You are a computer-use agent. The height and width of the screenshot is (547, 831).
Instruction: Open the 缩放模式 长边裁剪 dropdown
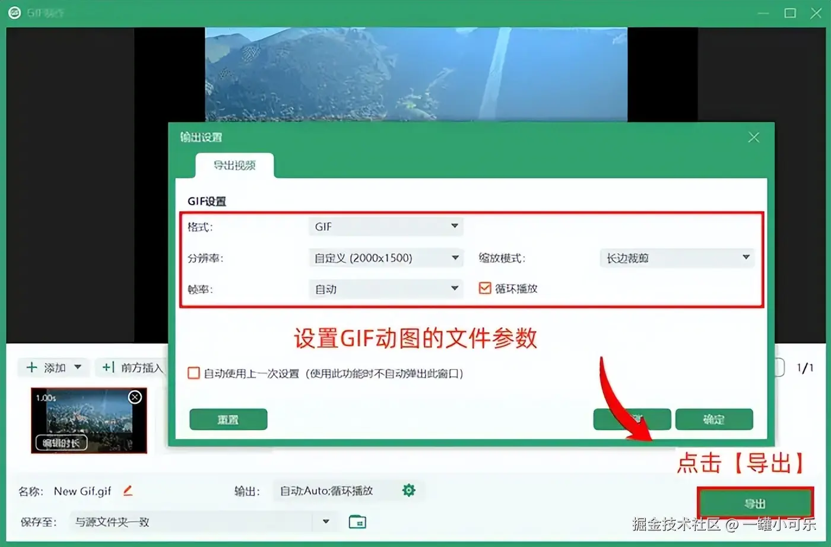(677, 258)
